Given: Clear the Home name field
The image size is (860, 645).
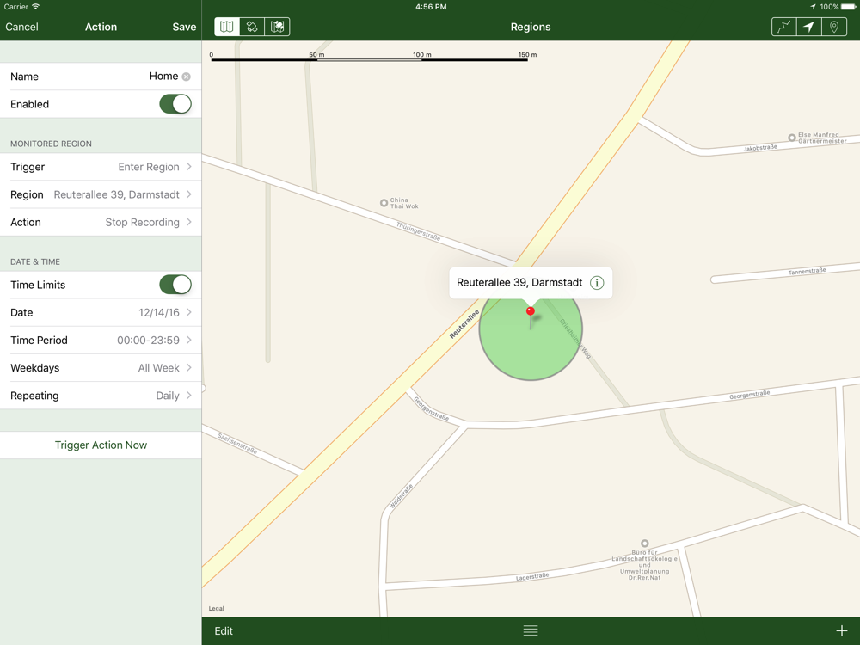Looking at the screenshot, I should coord(187,77).
